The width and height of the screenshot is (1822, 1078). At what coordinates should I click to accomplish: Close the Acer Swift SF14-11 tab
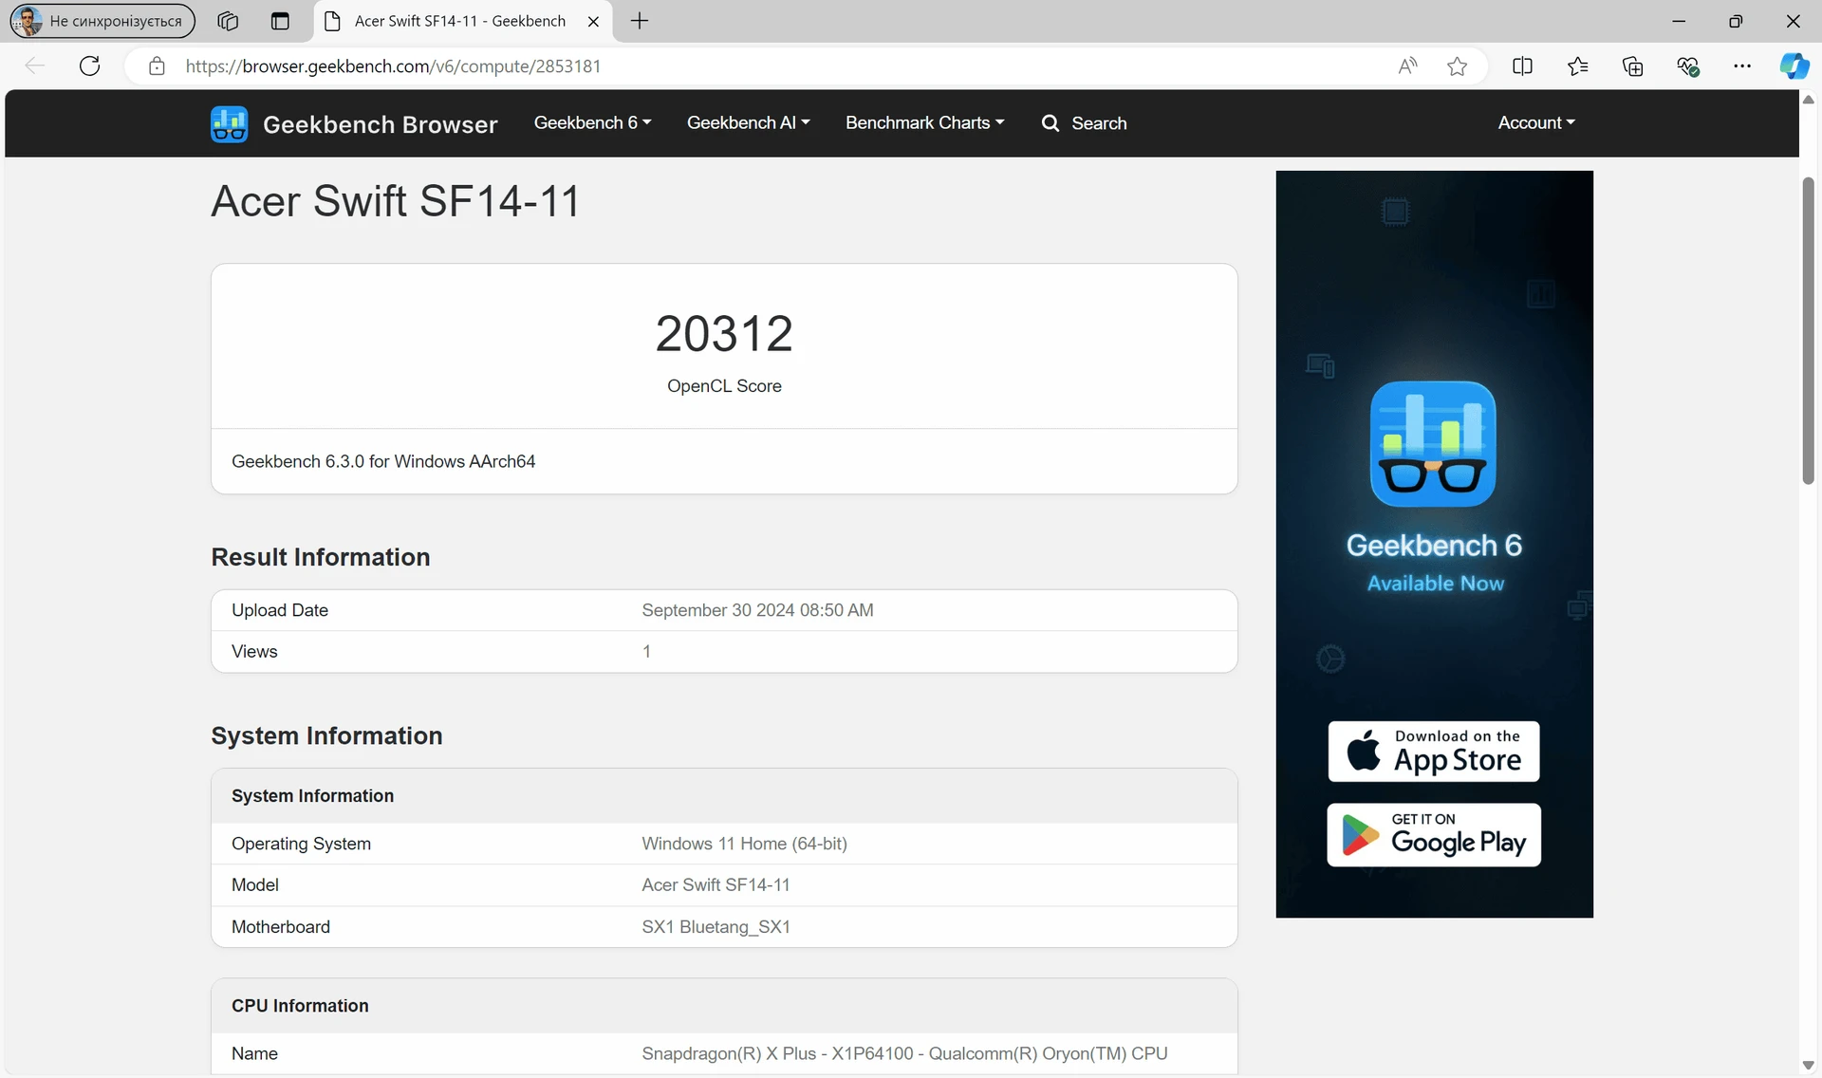point(593,21)
